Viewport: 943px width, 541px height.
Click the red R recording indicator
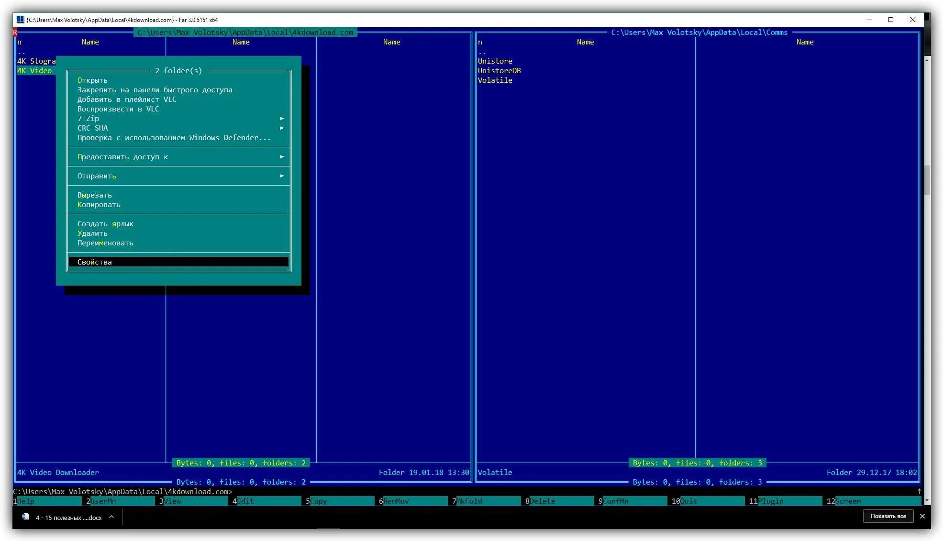(x=15, y=33)
